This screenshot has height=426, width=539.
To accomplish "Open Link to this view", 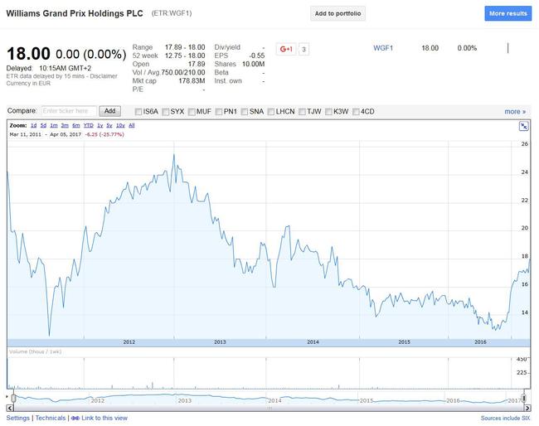I will coord(104,418).
